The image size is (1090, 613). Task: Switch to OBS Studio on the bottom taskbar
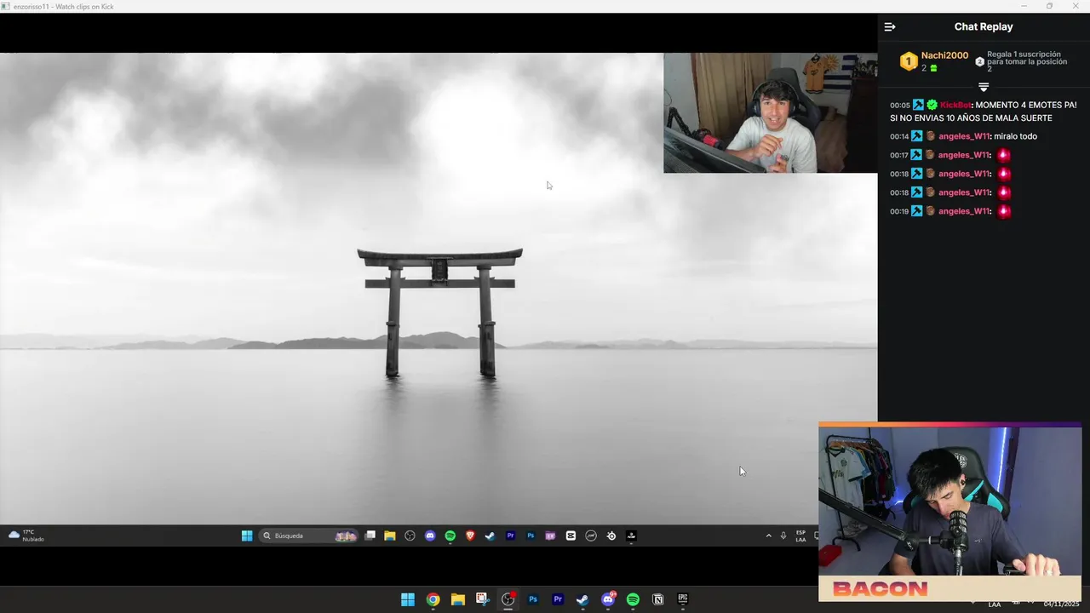[508, 599]
